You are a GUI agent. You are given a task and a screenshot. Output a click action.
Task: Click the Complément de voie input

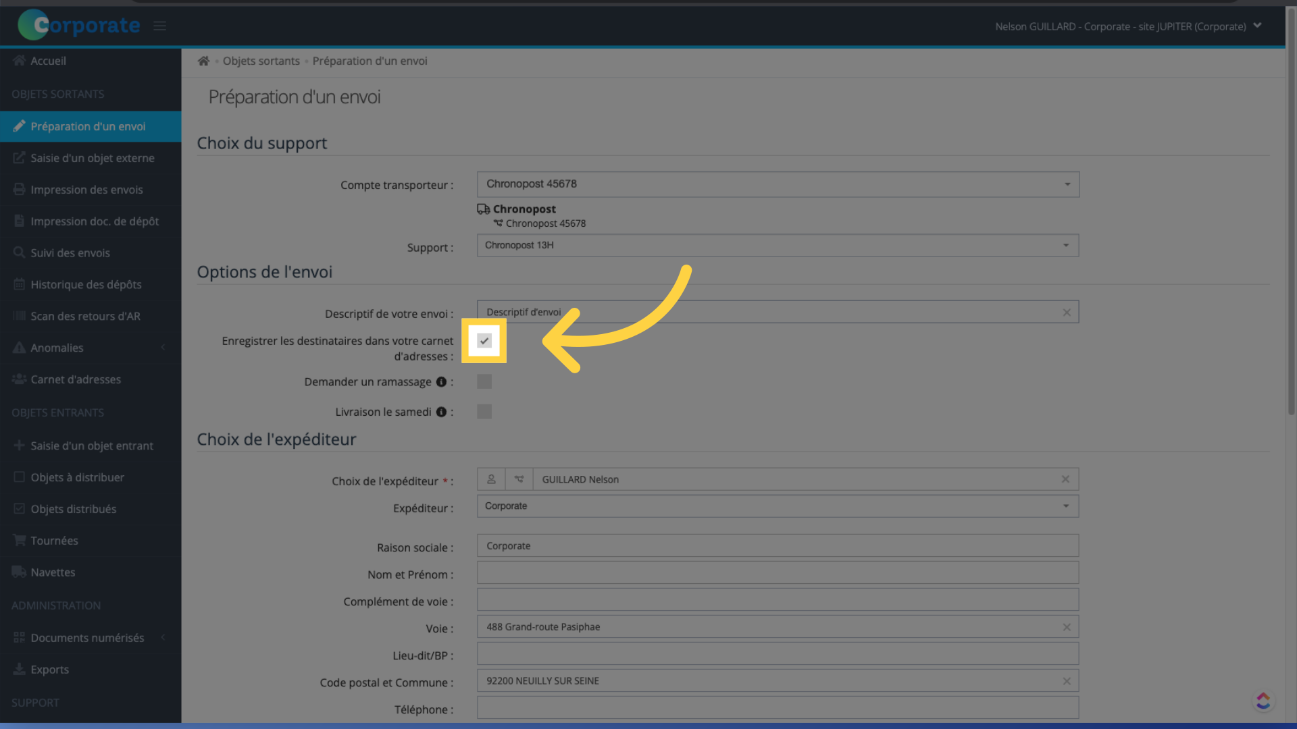[x=778, y=599]
